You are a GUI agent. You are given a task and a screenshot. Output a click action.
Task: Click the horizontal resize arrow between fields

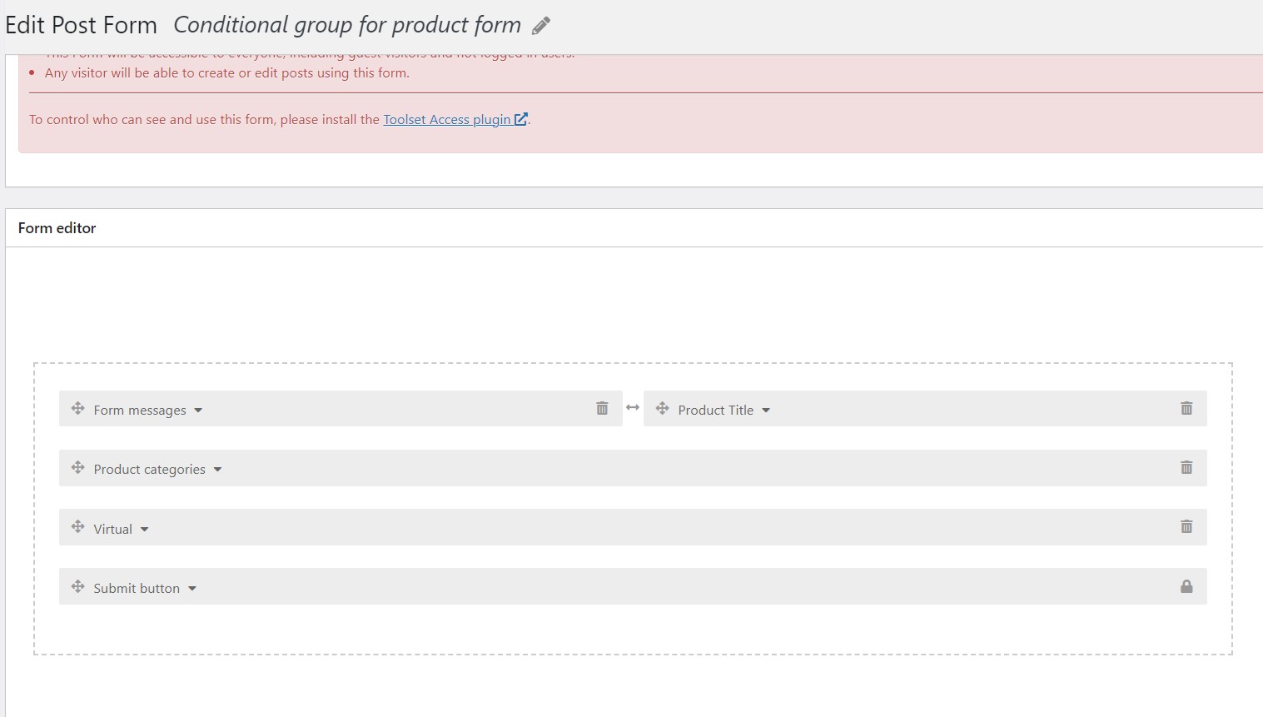633,407
